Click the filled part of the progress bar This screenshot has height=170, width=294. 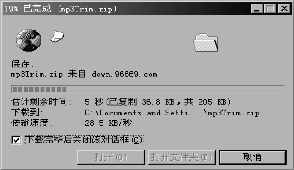pos(40,89)
